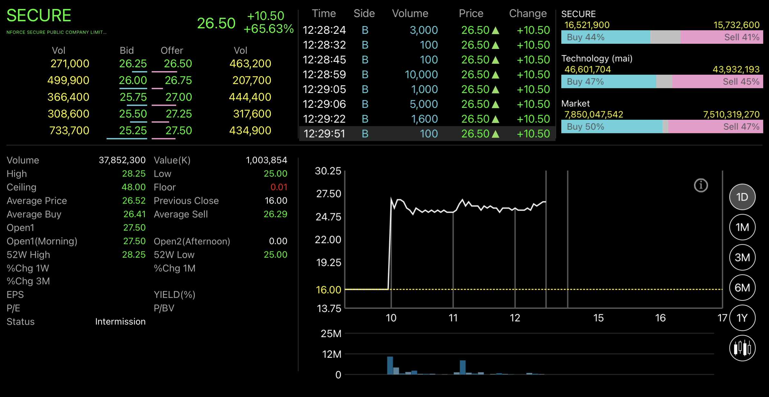Select offer price 27.25
The image size is (769, 397).
pyautogui.click(x=178, y=114)
